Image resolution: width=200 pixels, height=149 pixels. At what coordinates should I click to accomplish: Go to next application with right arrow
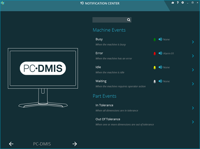tap(75, 144)
